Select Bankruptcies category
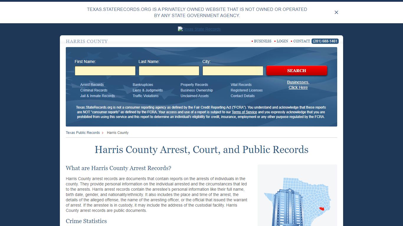Image resolution: width=403 pixels, height=226 pixels. pos(143,85)
